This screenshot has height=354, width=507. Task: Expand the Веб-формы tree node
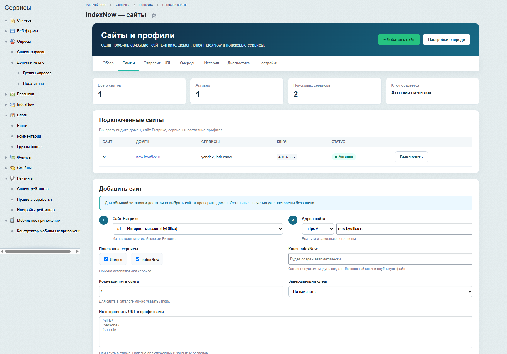(6, 31)
